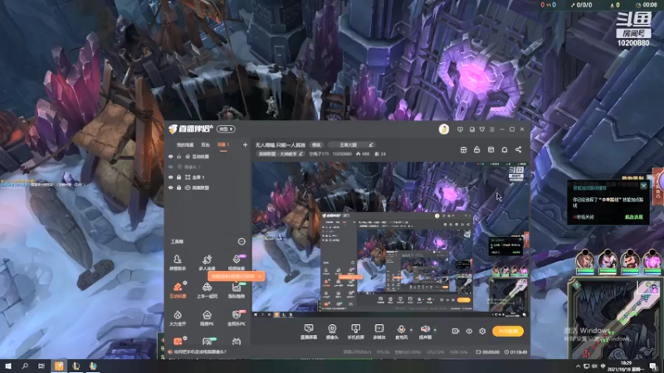Open the orange highlighted toolbox tool
The width and height of the screenshot is (664, 373).
(x=178, y=290)
